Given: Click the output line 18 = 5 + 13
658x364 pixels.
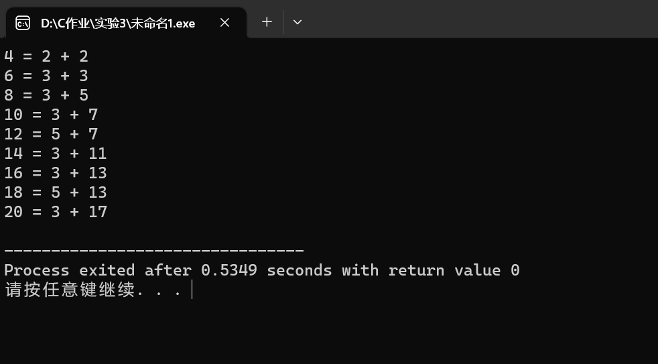Looking at the screenshot, I should pos(56,192).
